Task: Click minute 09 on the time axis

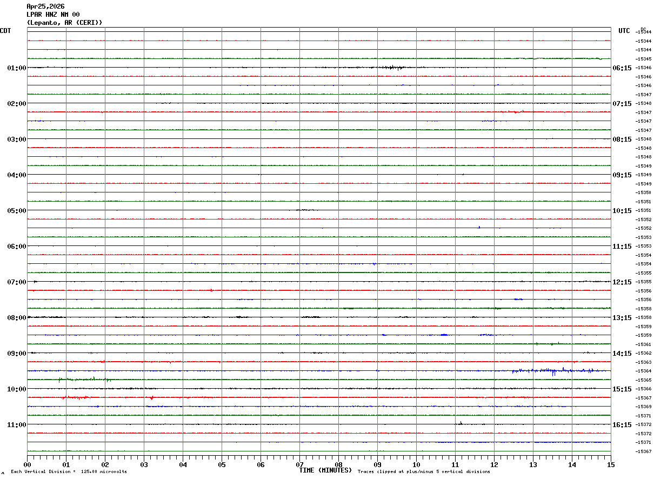Action: click(x=377, y=464)
